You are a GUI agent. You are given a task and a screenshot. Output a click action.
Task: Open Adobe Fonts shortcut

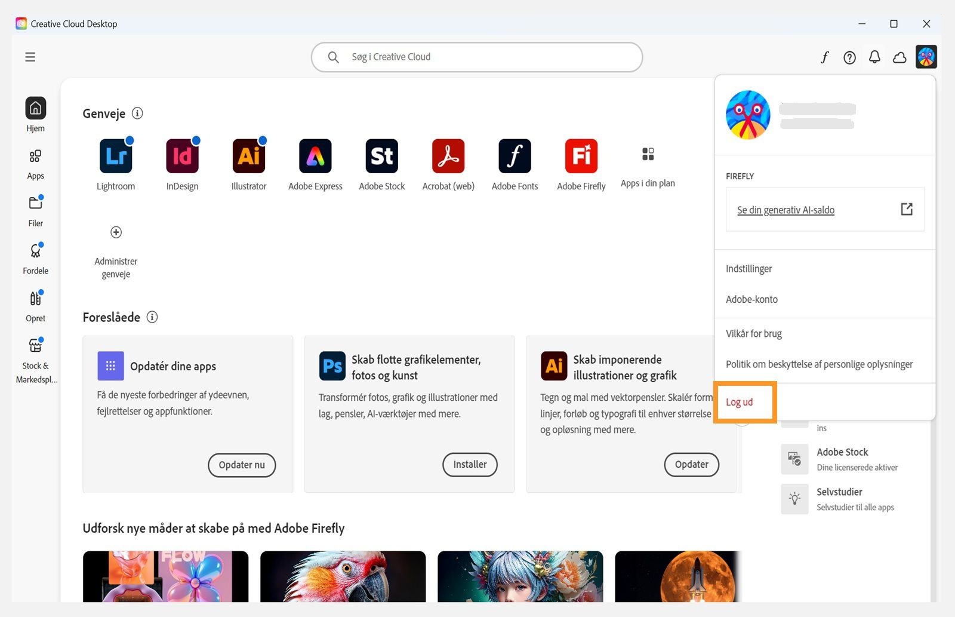coord(515,156)
